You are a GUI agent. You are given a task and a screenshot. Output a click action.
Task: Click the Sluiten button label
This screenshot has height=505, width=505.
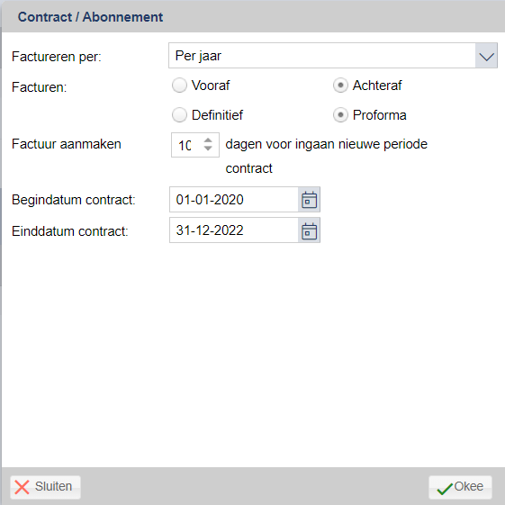(x=53, y=486)
